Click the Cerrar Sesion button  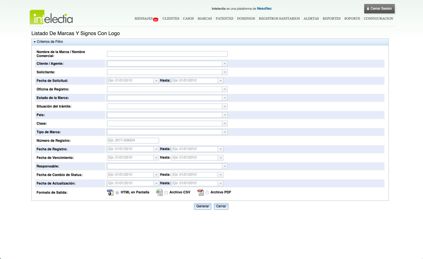(x=379, y=9)
